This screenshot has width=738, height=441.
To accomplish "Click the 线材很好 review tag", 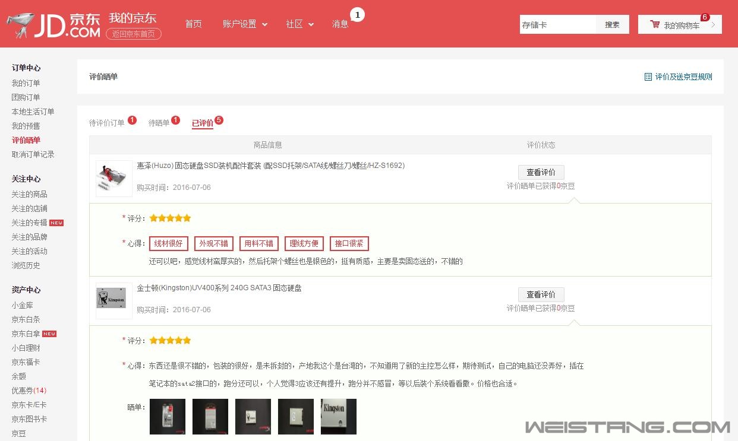I will (169, 243).
